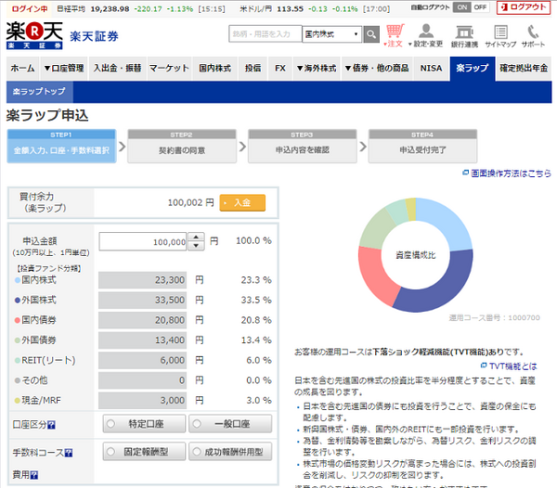Screen dimensions: 557x488
Task: Select 特定口座 radio option
Action: (x=144, y=424)
